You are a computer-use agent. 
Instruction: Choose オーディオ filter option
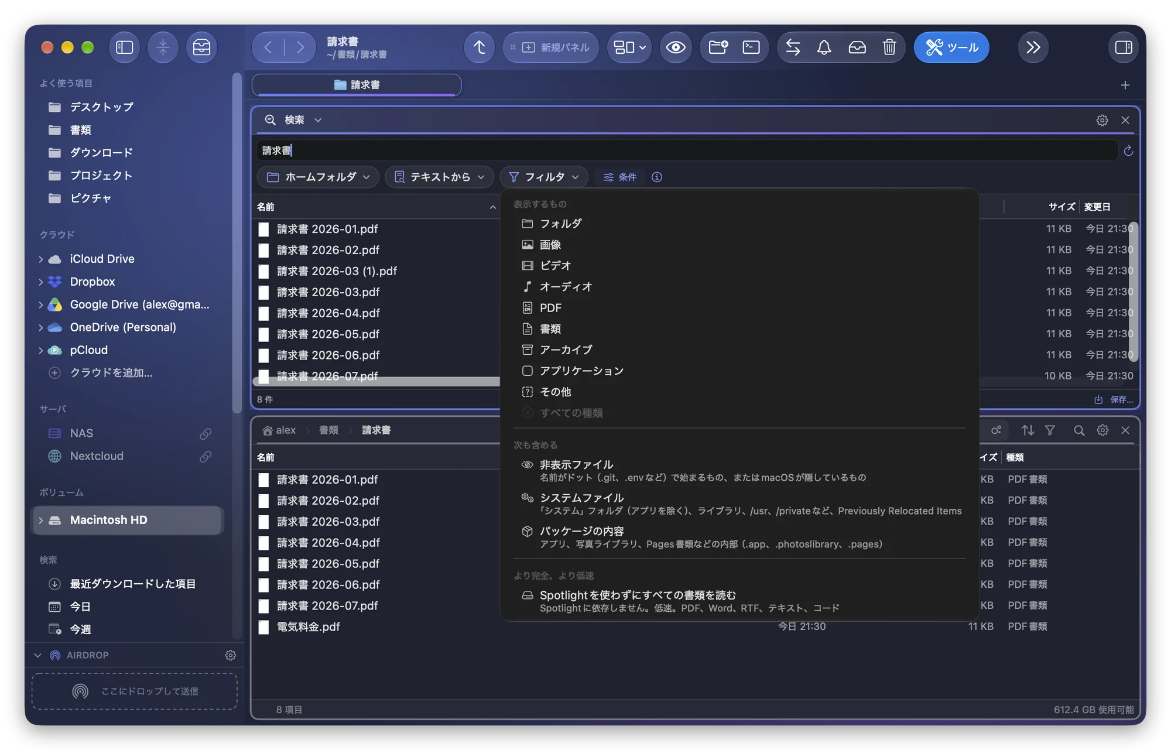click(x=740, y=287)
